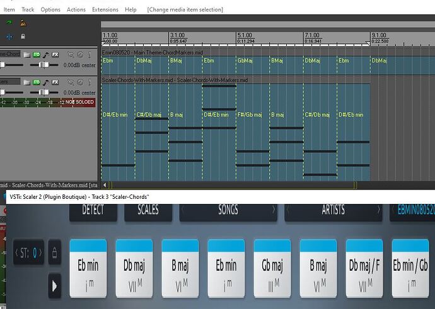
Task: Open routing I/O on the first track
Action: point(37,55)
